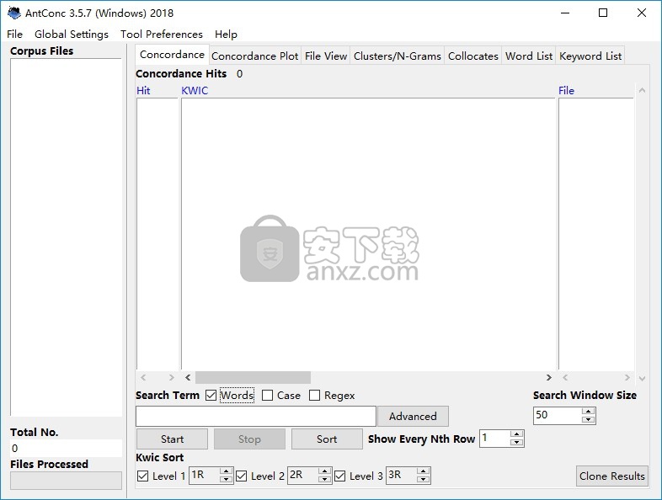Open the Help menu
The width and height of the screenshot is (662, 500).
click(x=226, y=35)
